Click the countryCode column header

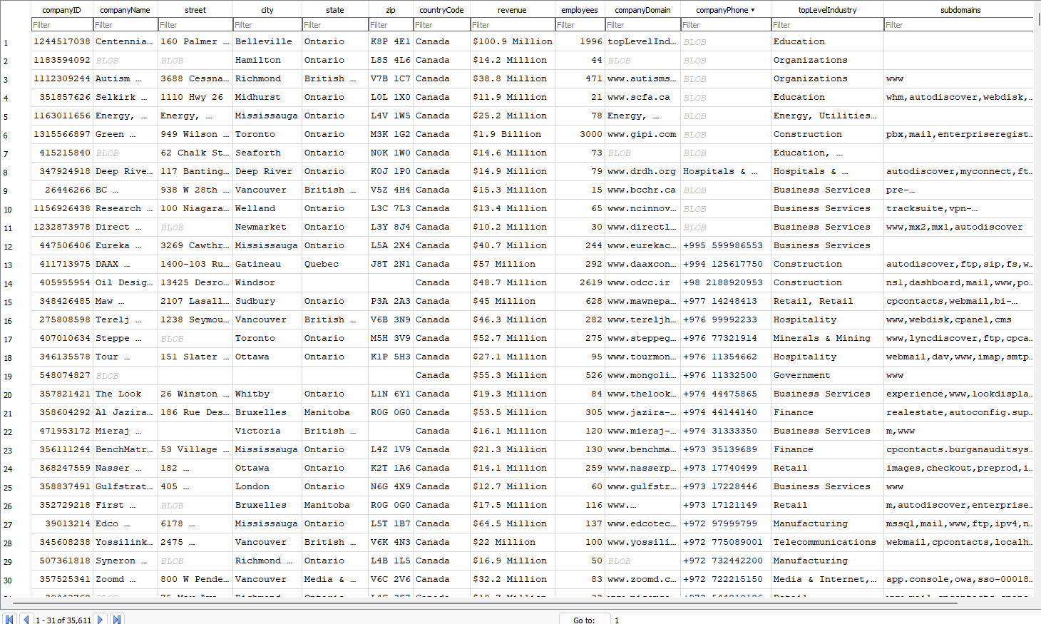point(441,10)
